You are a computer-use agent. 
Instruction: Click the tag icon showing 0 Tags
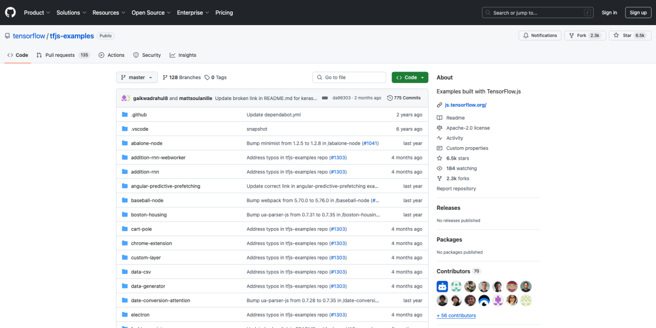(207, 78)
